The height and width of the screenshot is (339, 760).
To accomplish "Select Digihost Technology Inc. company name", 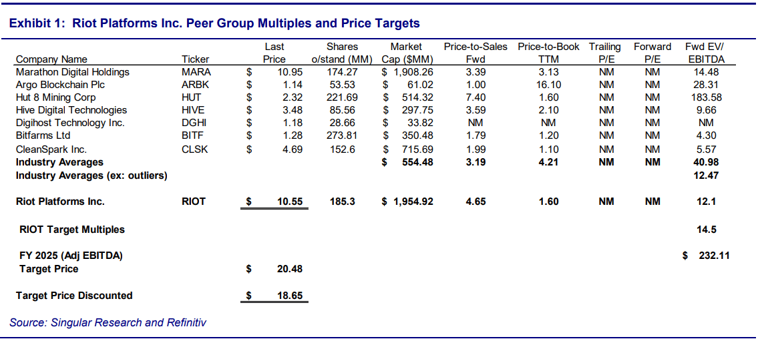I will (x=70, y=123).
